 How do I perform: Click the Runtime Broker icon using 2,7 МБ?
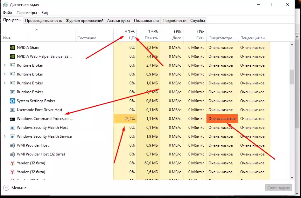12,65
